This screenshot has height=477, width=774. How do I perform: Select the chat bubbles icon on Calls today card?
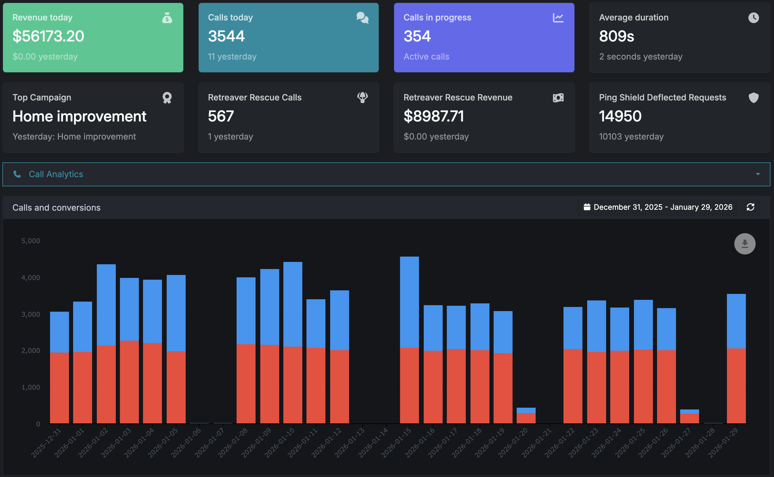tap(362, 18)
